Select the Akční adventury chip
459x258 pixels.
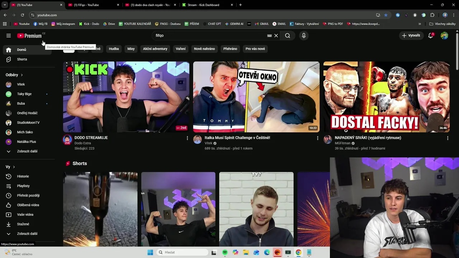pos(155,49)
